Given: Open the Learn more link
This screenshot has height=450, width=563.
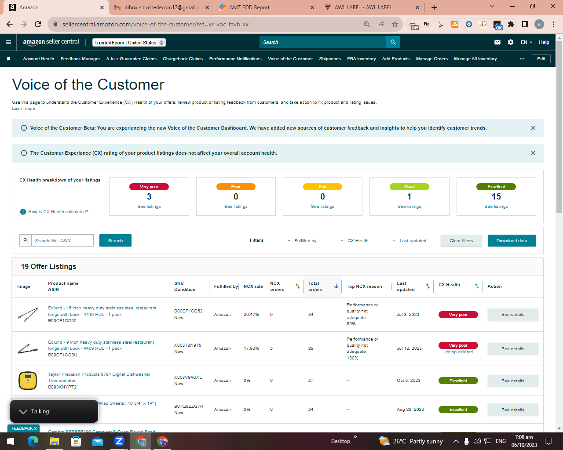Looking at the screenshot, I should click(24, 109).
